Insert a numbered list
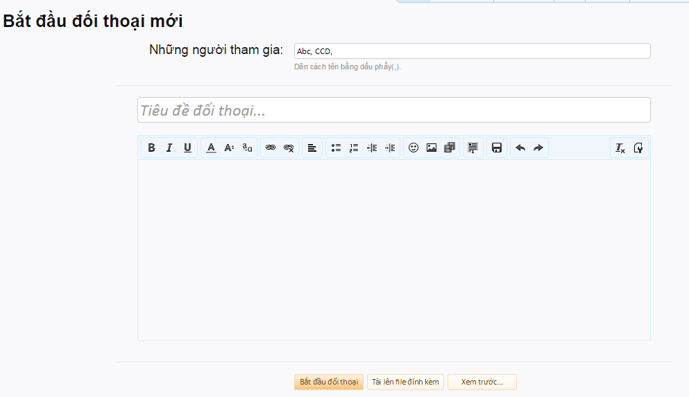 pyautogui.click(x=354, y=148)
